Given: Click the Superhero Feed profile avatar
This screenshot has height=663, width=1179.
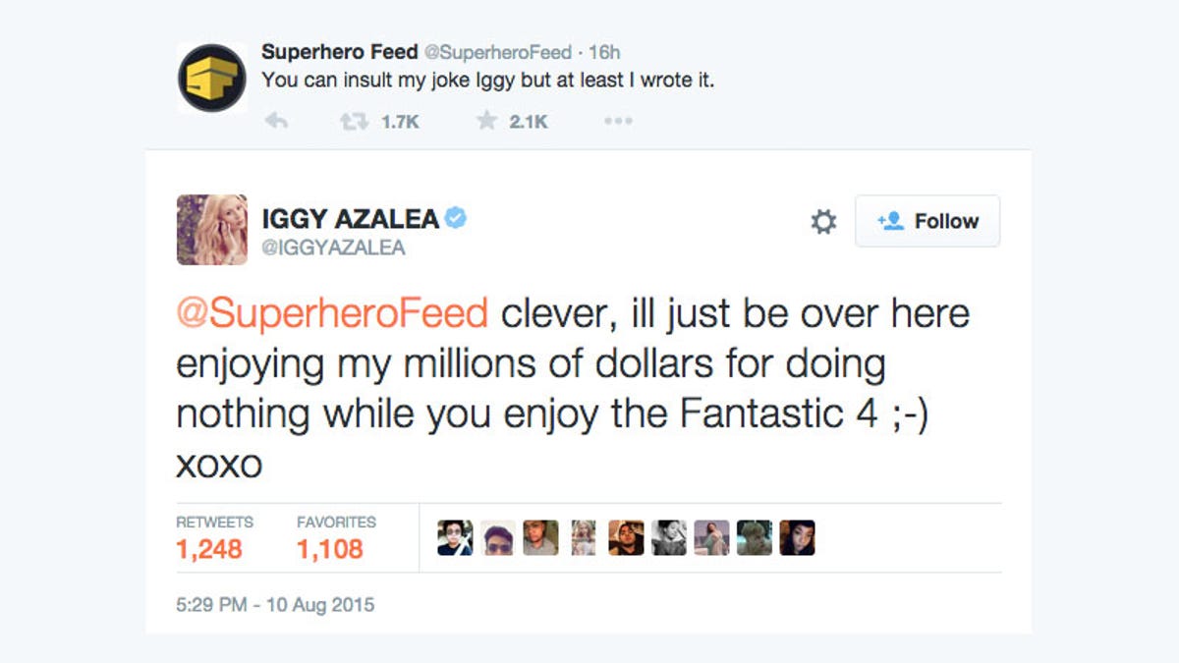Looking at the screenshot, I should (x=212, y=79).
